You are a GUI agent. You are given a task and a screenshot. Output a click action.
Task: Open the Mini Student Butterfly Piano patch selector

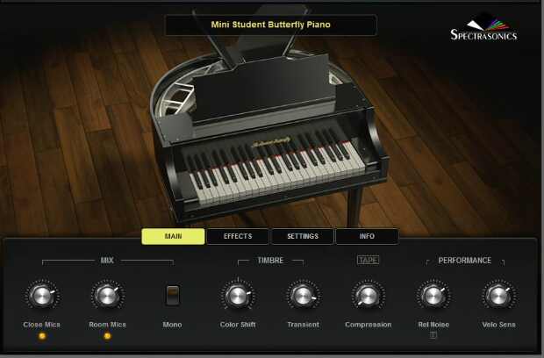[271, 25]
